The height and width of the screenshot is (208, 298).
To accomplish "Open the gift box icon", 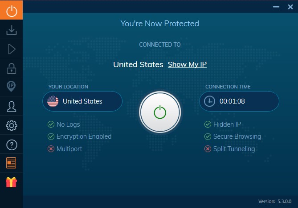I will [12, 182].
